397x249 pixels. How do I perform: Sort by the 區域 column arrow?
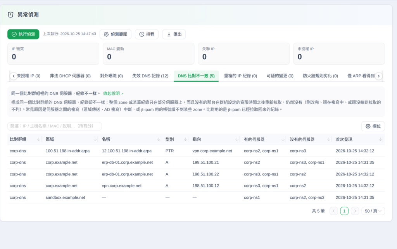pos(95,139)
